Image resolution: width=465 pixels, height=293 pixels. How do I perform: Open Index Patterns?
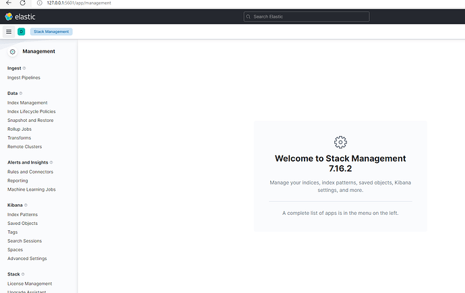click(x=22, y=214)
